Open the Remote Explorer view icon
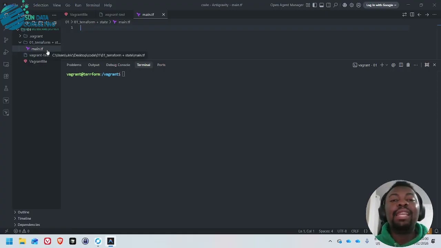 [6, 64]
